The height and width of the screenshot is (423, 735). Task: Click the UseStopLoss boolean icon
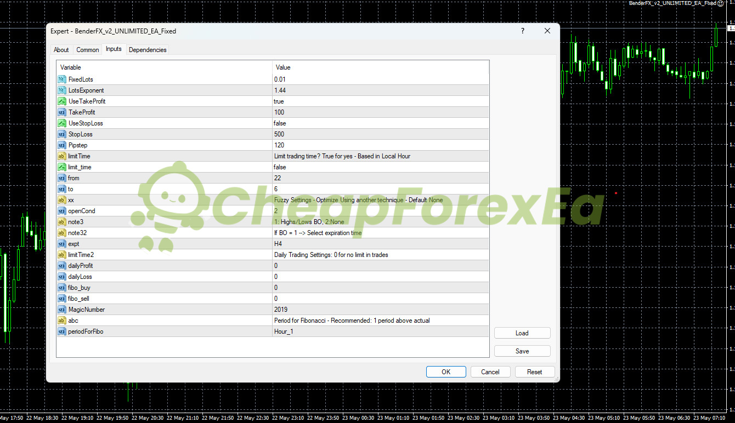click(x=61, y=123)
